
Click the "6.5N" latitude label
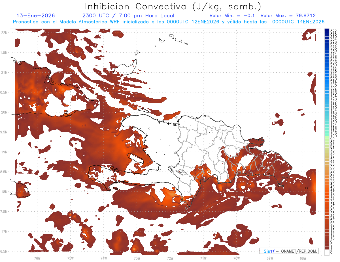pos(4,251)
